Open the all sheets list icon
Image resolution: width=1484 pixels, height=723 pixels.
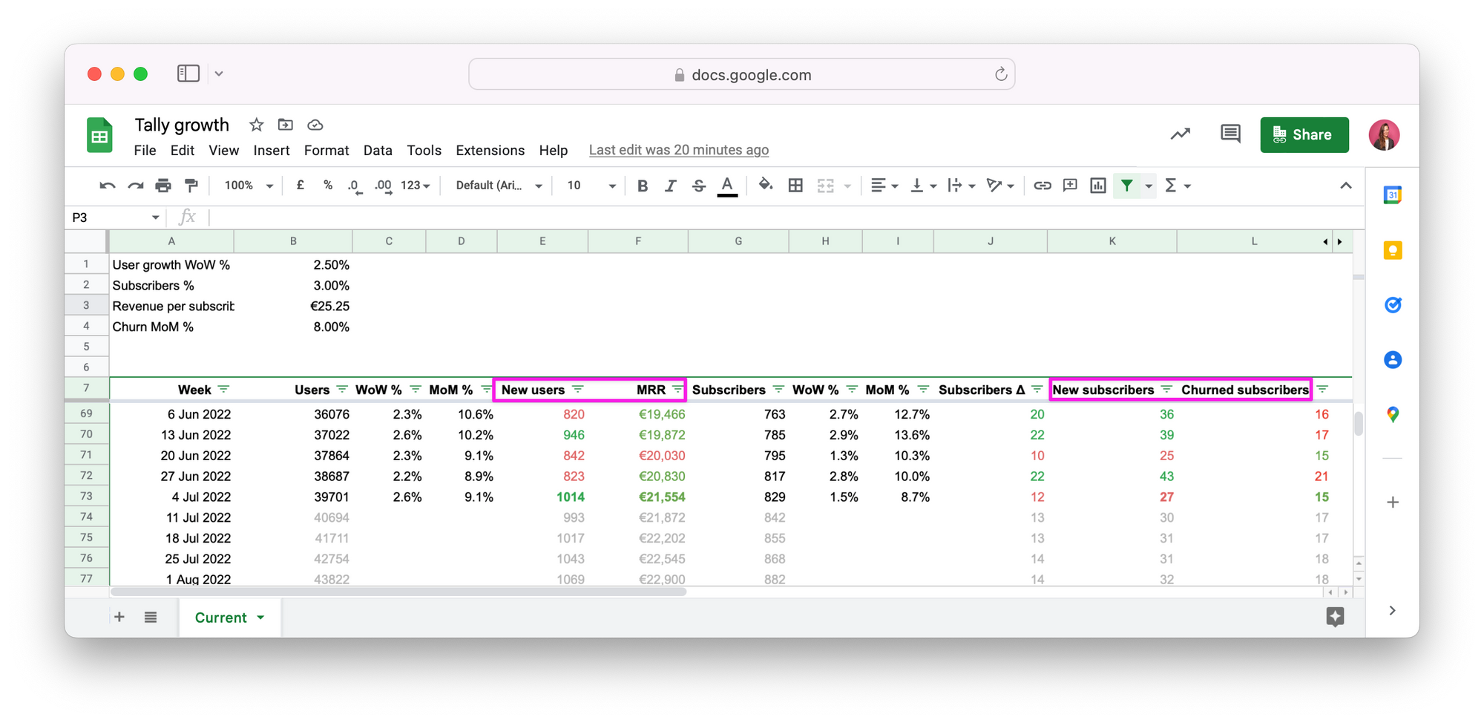[151, 617]
